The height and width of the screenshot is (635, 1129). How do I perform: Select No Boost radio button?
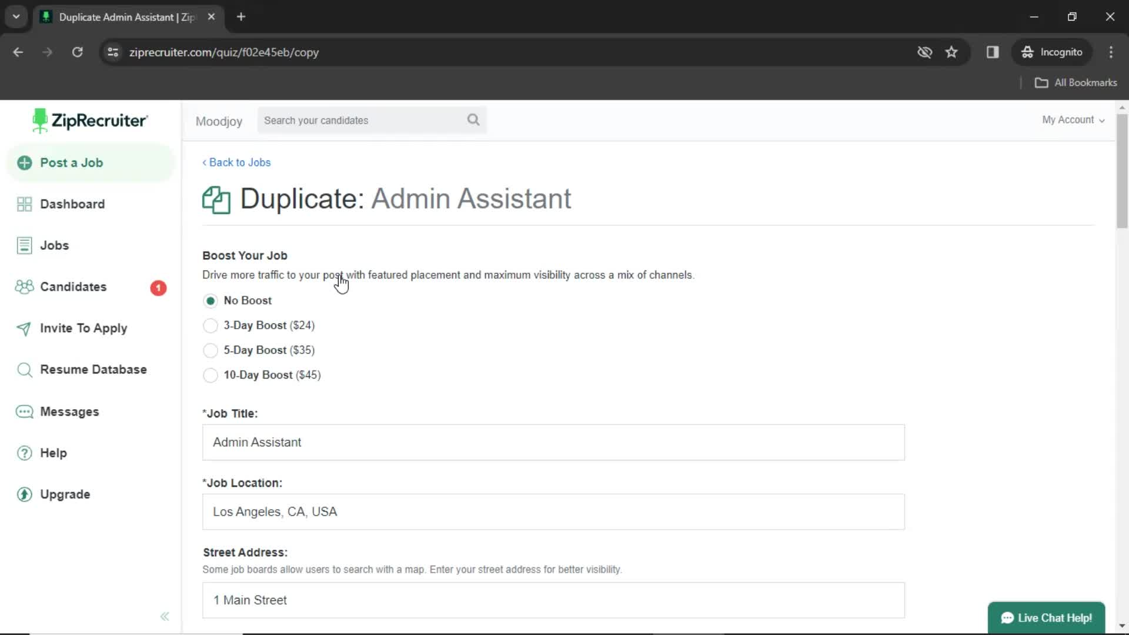[210, 301]
